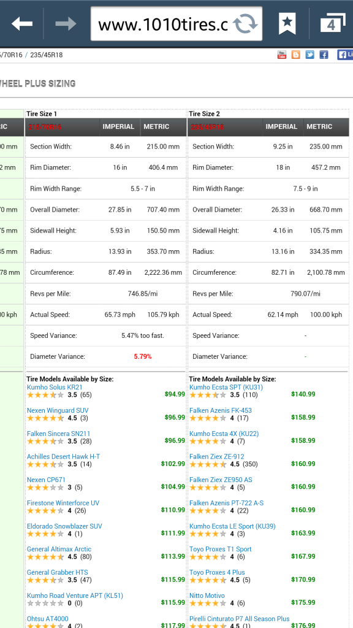
Task: Click Nexen Winguard SUV star rating
Action: pos(45,418)
